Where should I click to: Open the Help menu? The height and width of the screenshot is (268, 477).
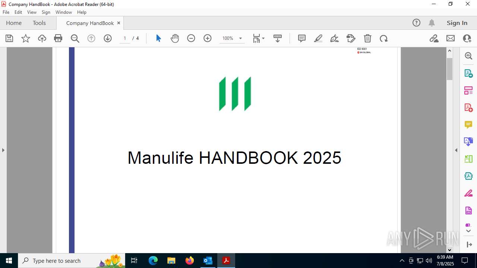pyautogui.click(x=82, y=12)
